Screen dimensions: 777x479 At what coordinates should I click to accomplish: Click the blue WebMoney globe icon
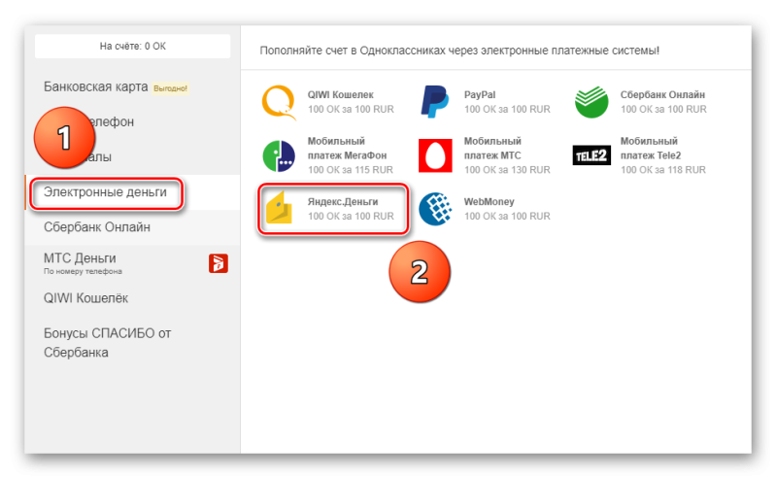click(435, 209)
